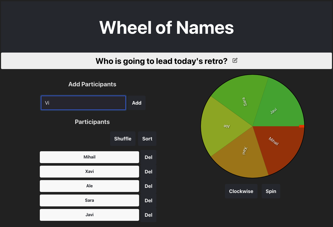Delete participant Ale

click(148, 186)
